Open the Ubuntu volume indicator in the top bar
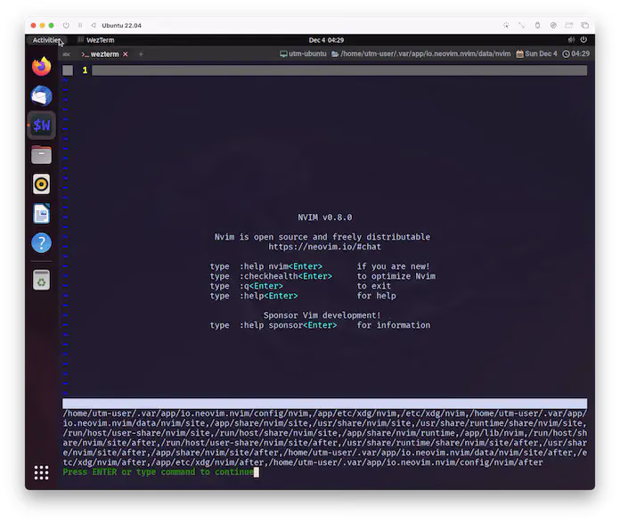620x523 pixels. pyautogui.click(x=571, y=39)
